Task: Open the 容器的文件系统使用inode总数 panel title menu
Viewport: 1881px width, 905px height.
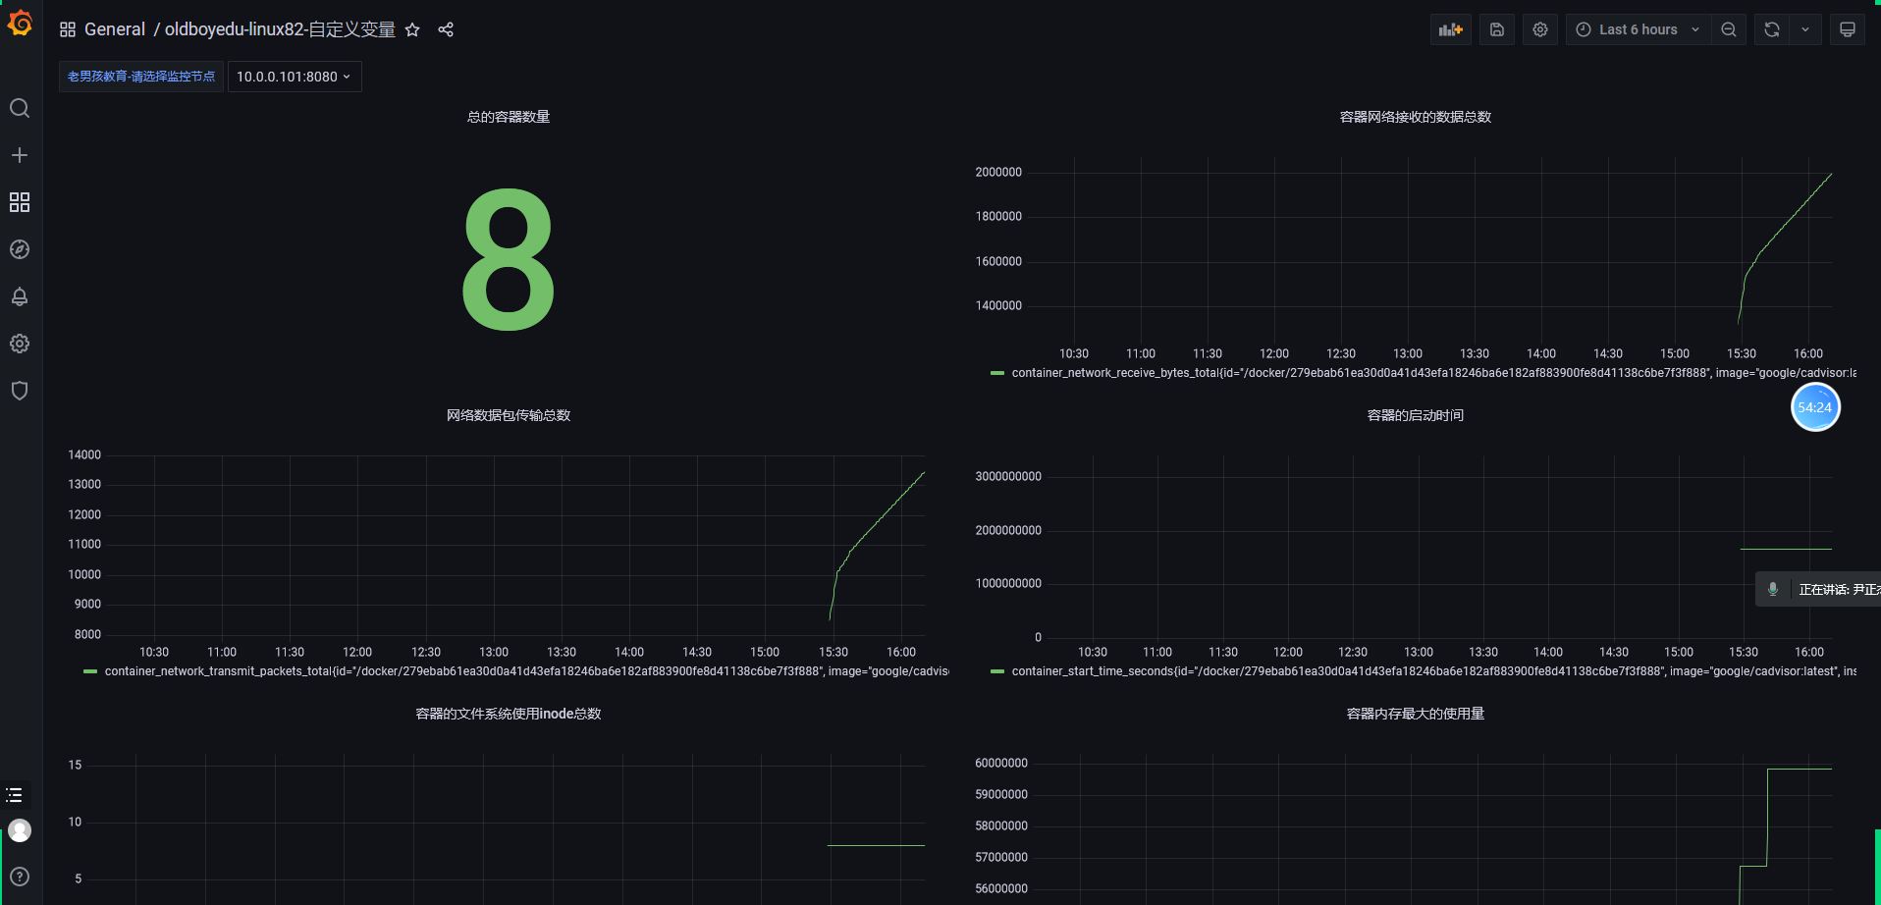Action: pos(509,714)
